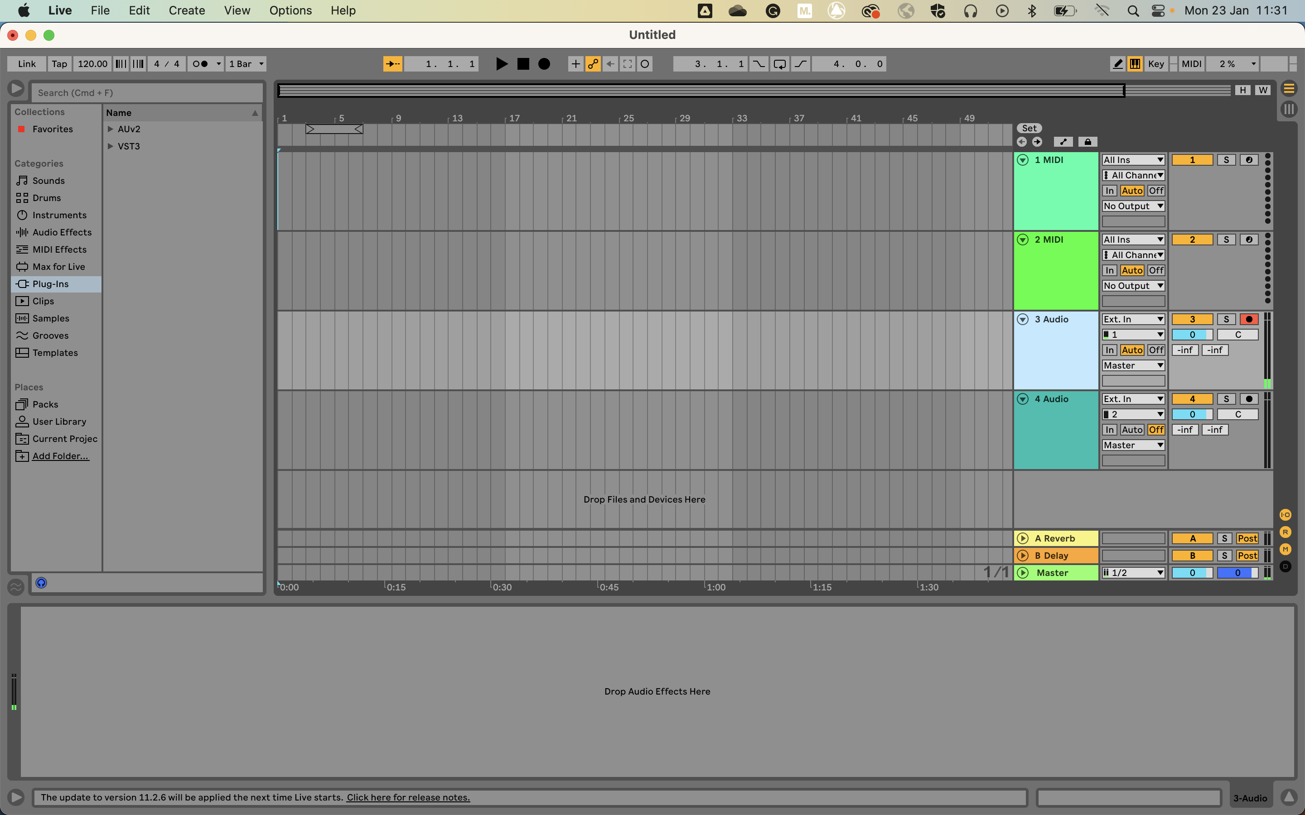This screenshot has height=815, width=1305.
Task: Open the Help menu
Action: point(343,10)
